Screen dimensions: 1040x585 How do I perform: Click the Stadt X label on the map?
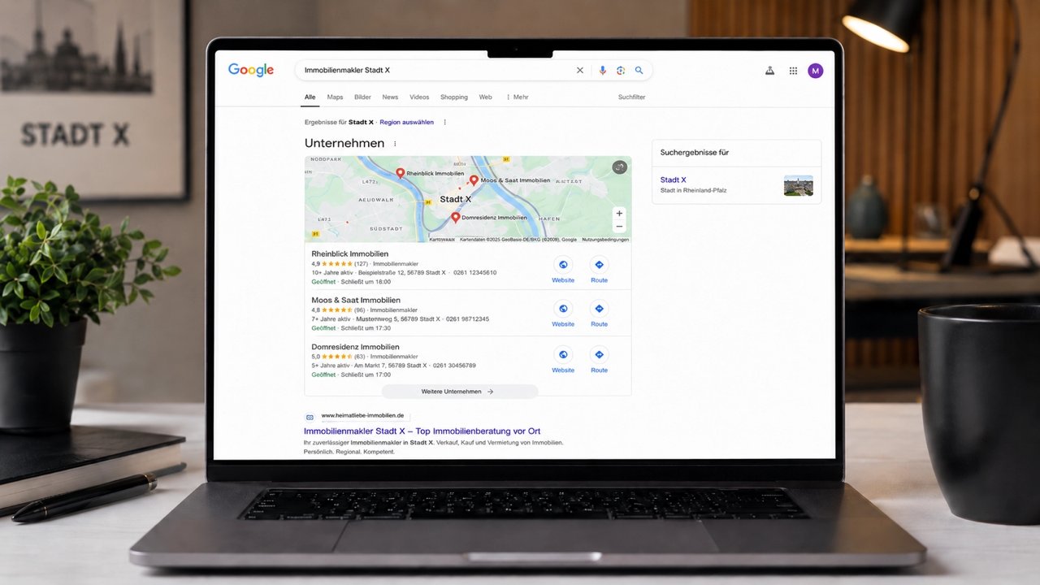coord(455,199)
